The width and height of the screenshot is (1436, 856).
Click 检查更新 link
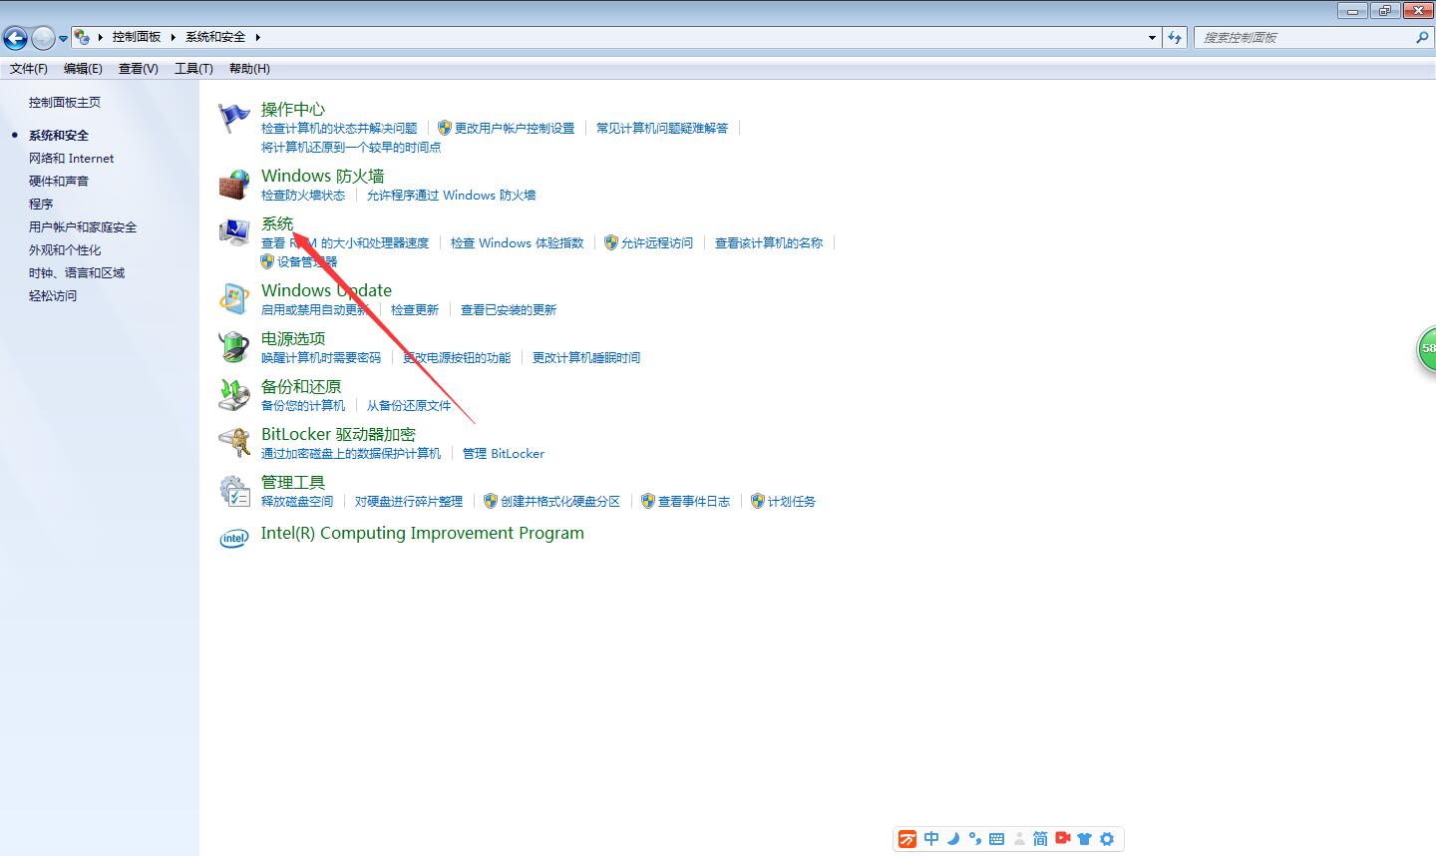pyautogui.click(x=415, y=310)
